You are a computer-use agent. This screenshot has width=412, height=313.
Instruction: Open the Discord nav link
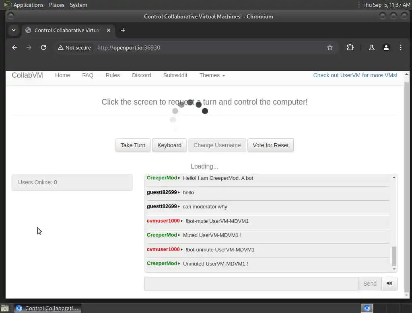[x=141, y=75]
